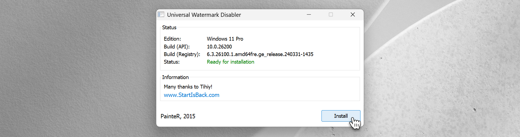Click the Status: label
The height and width of the screenshot is (137, 520).
171,62
